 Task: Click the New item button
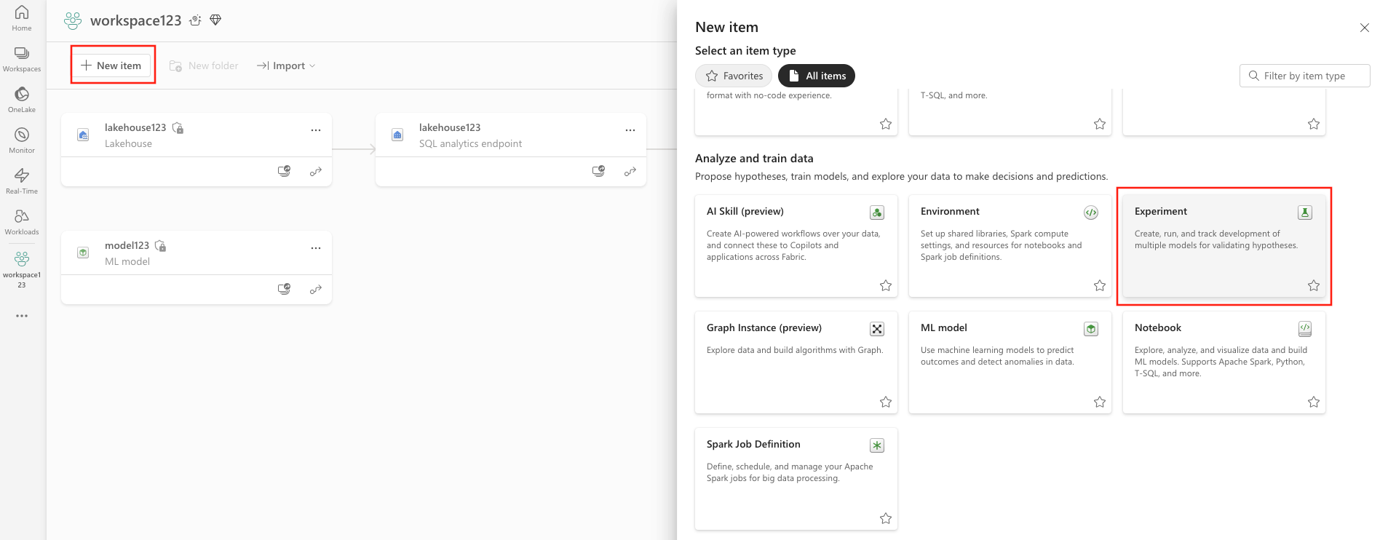point(111,65)
